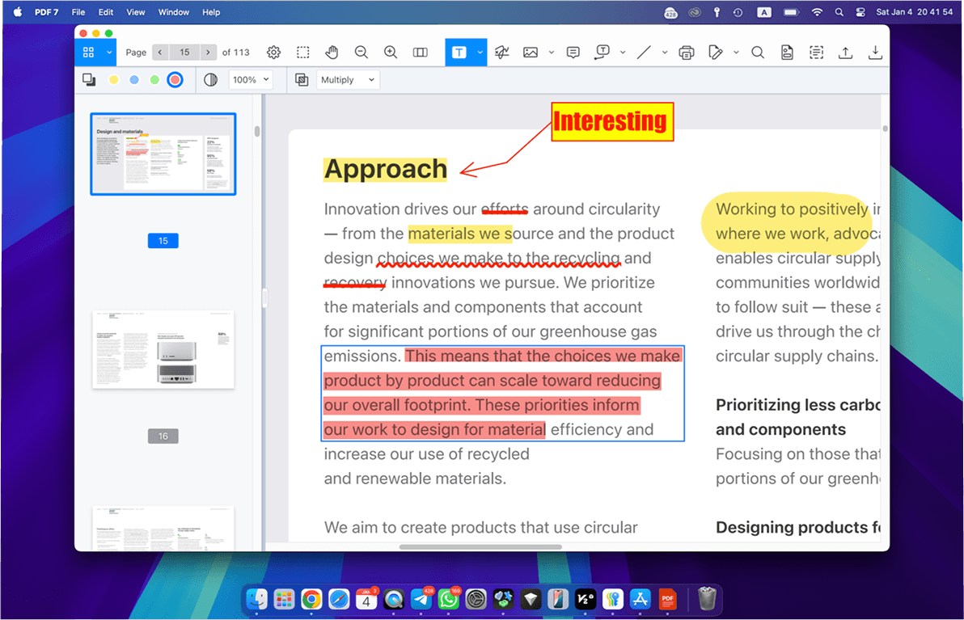The image size is (964, 620).
Task: Open Spotlight search in the menu bar
Action: pos(839,12)
